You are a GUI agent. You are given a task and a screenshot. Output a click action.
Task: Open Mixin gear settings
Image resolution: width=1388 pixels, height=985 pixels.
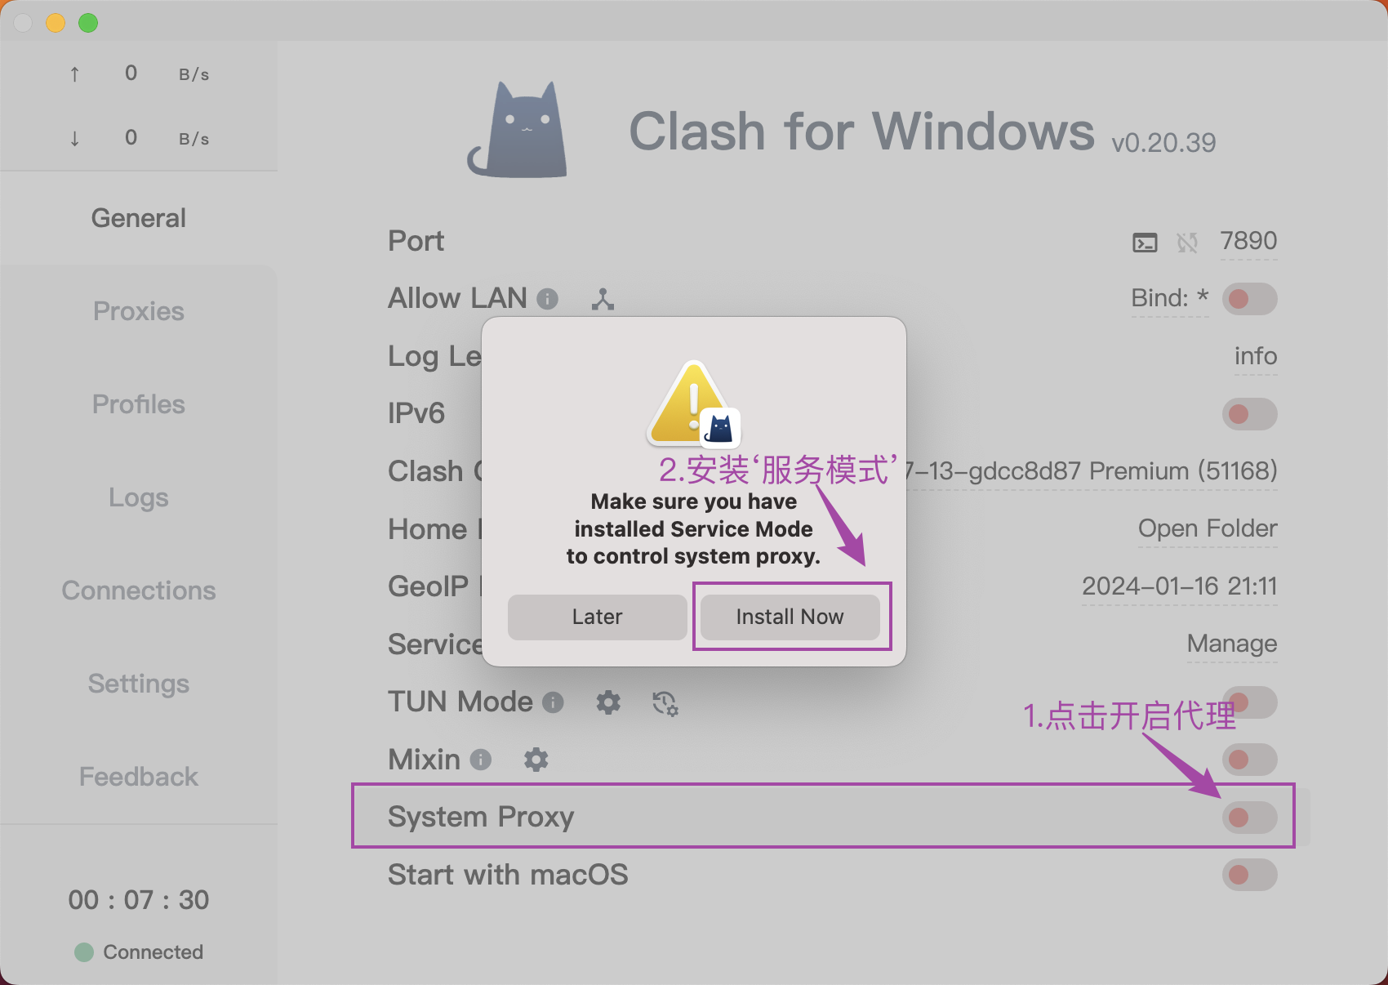(x=536, y=760)
